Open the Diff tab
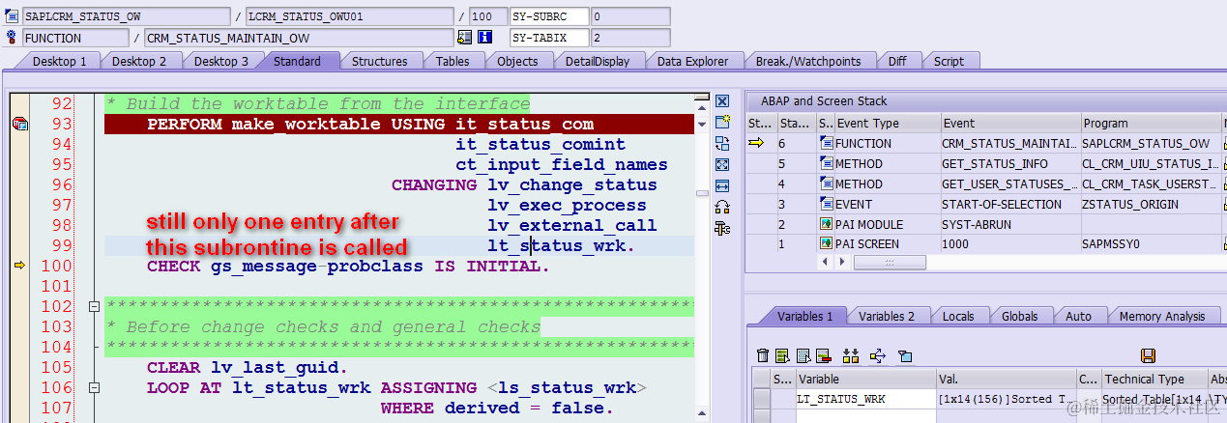This screenshot has height=423, width=1227. pos(897,61)
